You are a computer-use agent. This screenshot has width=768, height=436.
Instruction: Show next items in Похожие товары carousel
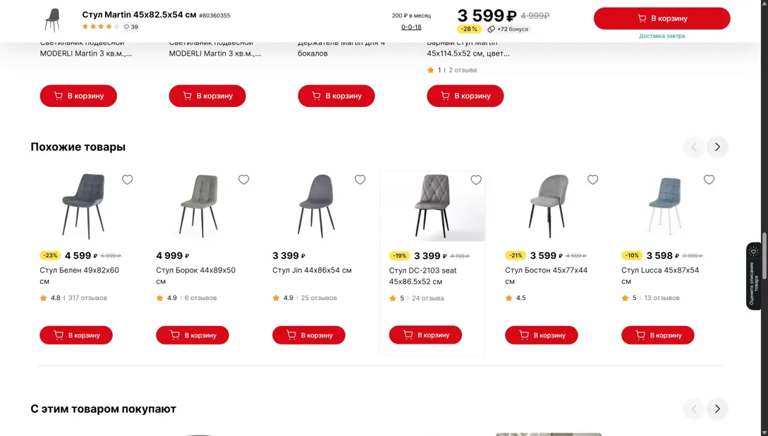tap(717, 147)
